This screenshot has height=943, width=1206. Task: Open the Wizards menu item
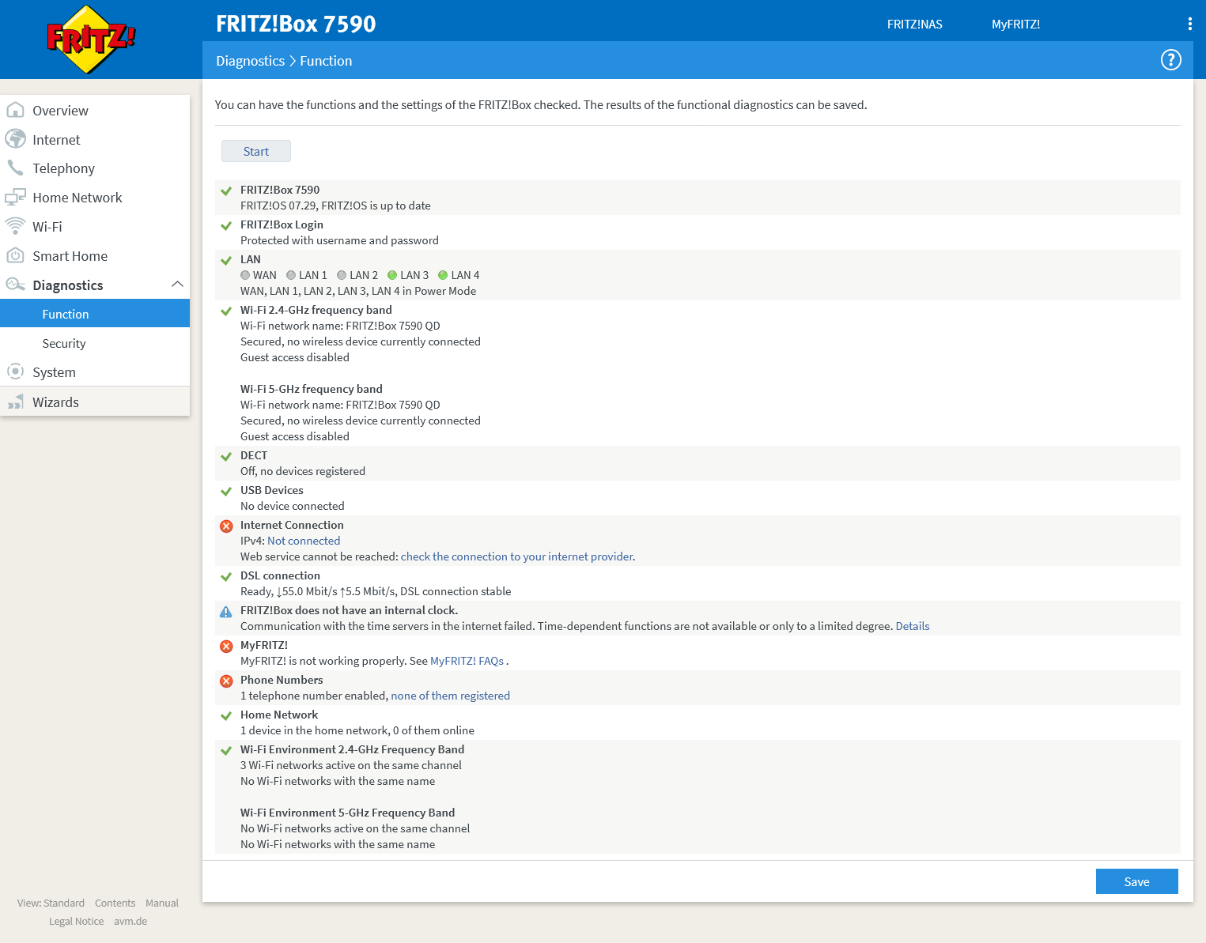(x=95, y=402)
